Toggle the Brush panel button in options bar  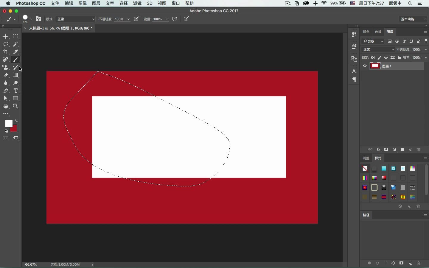(38, 19)
